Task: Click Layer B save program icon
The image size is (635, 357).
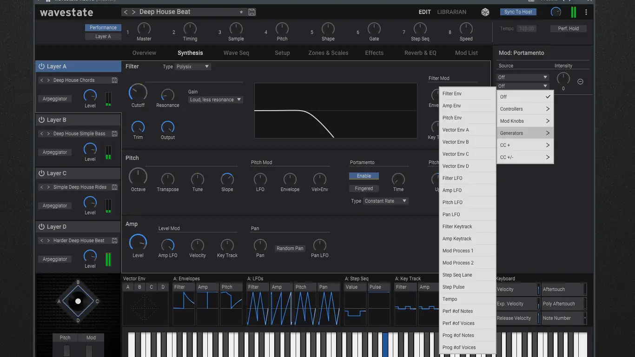Action: coord(114,134)
